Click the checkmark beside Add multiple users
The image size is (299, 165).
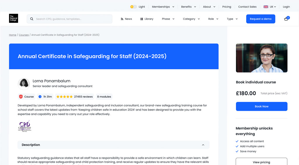click(237, 146)
